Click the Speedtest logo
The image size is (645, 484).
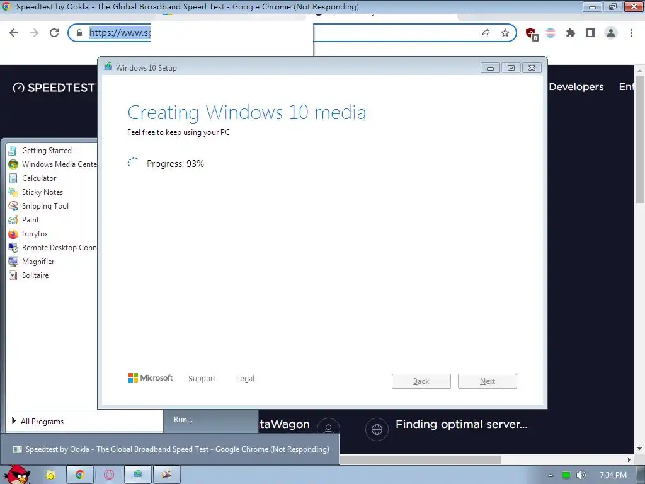click(x=55, y=88)
